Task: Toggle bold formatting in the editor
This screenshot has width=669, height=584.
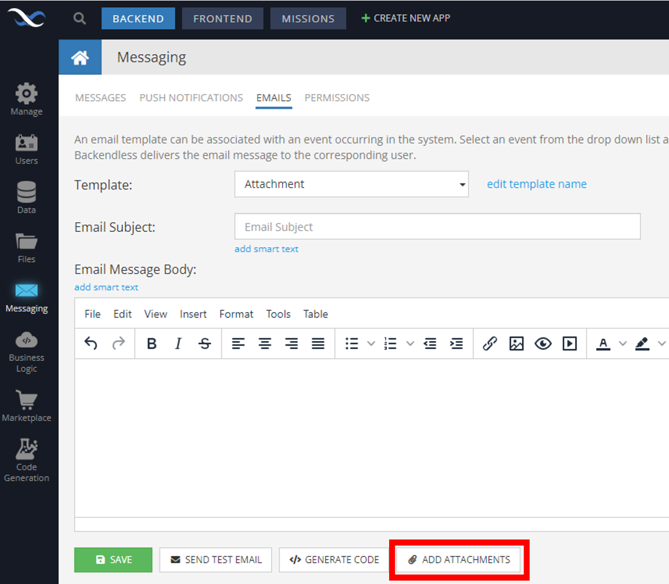Action: point(152,343)
